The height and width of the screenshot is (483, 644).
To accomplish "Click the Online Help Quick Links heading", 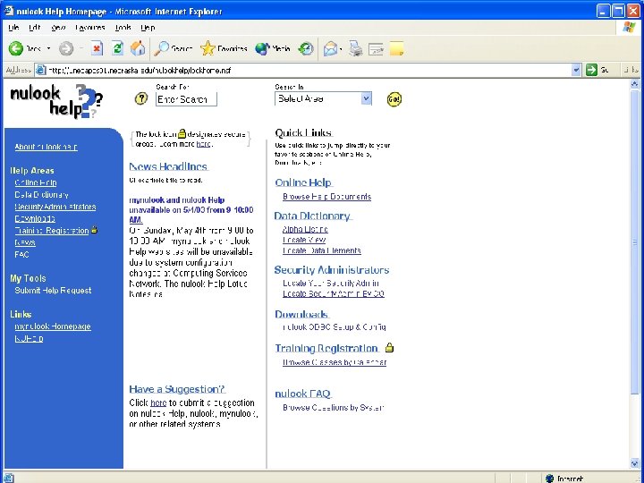I will tap(303, 182).
